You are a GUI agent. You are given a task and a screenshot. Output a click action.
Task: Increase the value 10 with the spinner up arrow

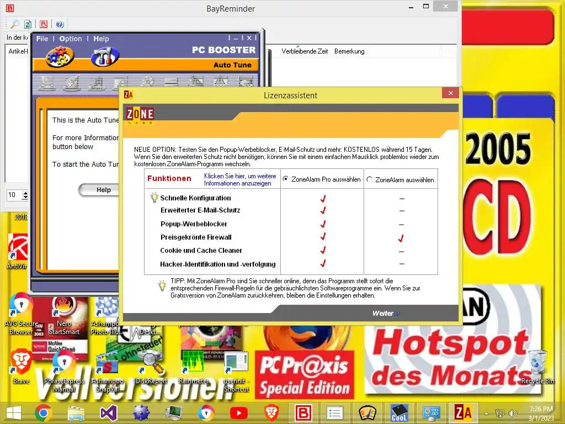(25, 193)
